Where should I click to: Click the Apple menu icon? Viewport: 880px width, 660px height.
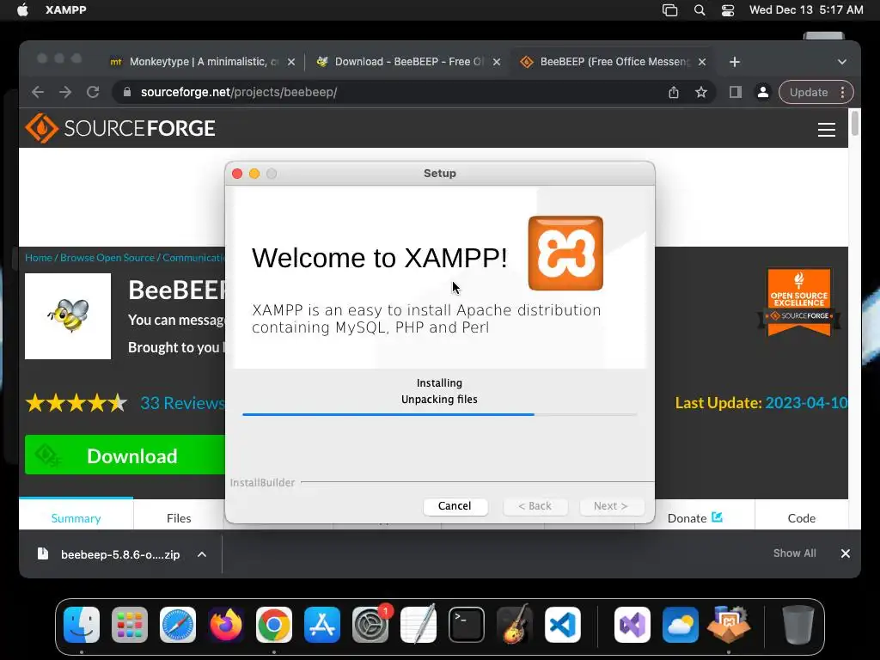pos(22,10)
